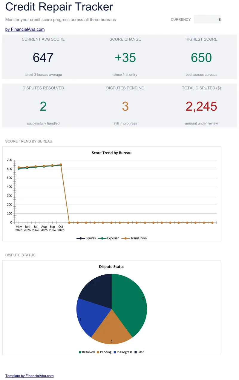This screenshot has height=380, width=239.
Task: Click the TransUnion legend marker
Action: (x=126, y=238)
